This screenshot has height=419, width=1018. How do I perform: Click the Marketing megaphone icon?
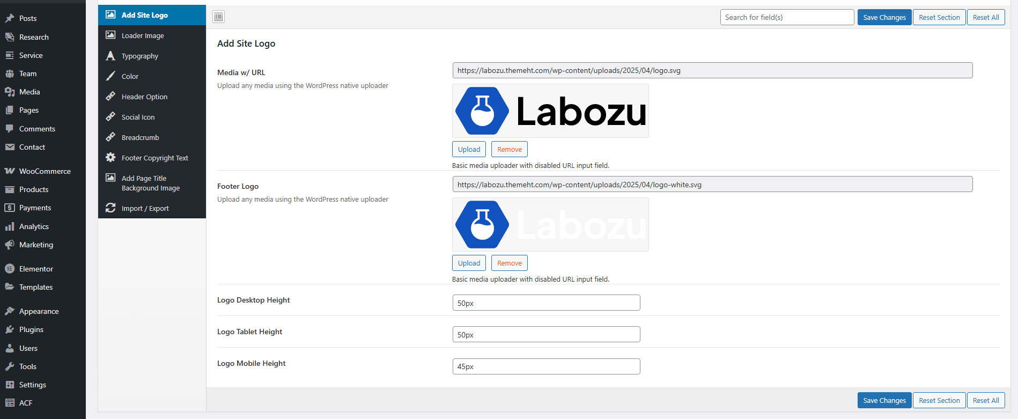click(10, 245)
